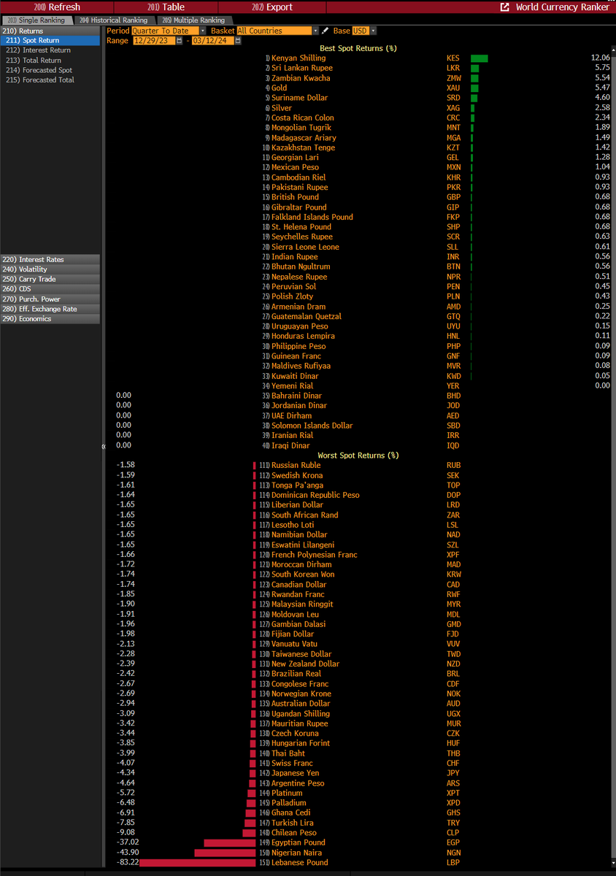This screenshot has width=616, height=876.
Task: Click the Platinum entry
Action: tap(287, 793)
